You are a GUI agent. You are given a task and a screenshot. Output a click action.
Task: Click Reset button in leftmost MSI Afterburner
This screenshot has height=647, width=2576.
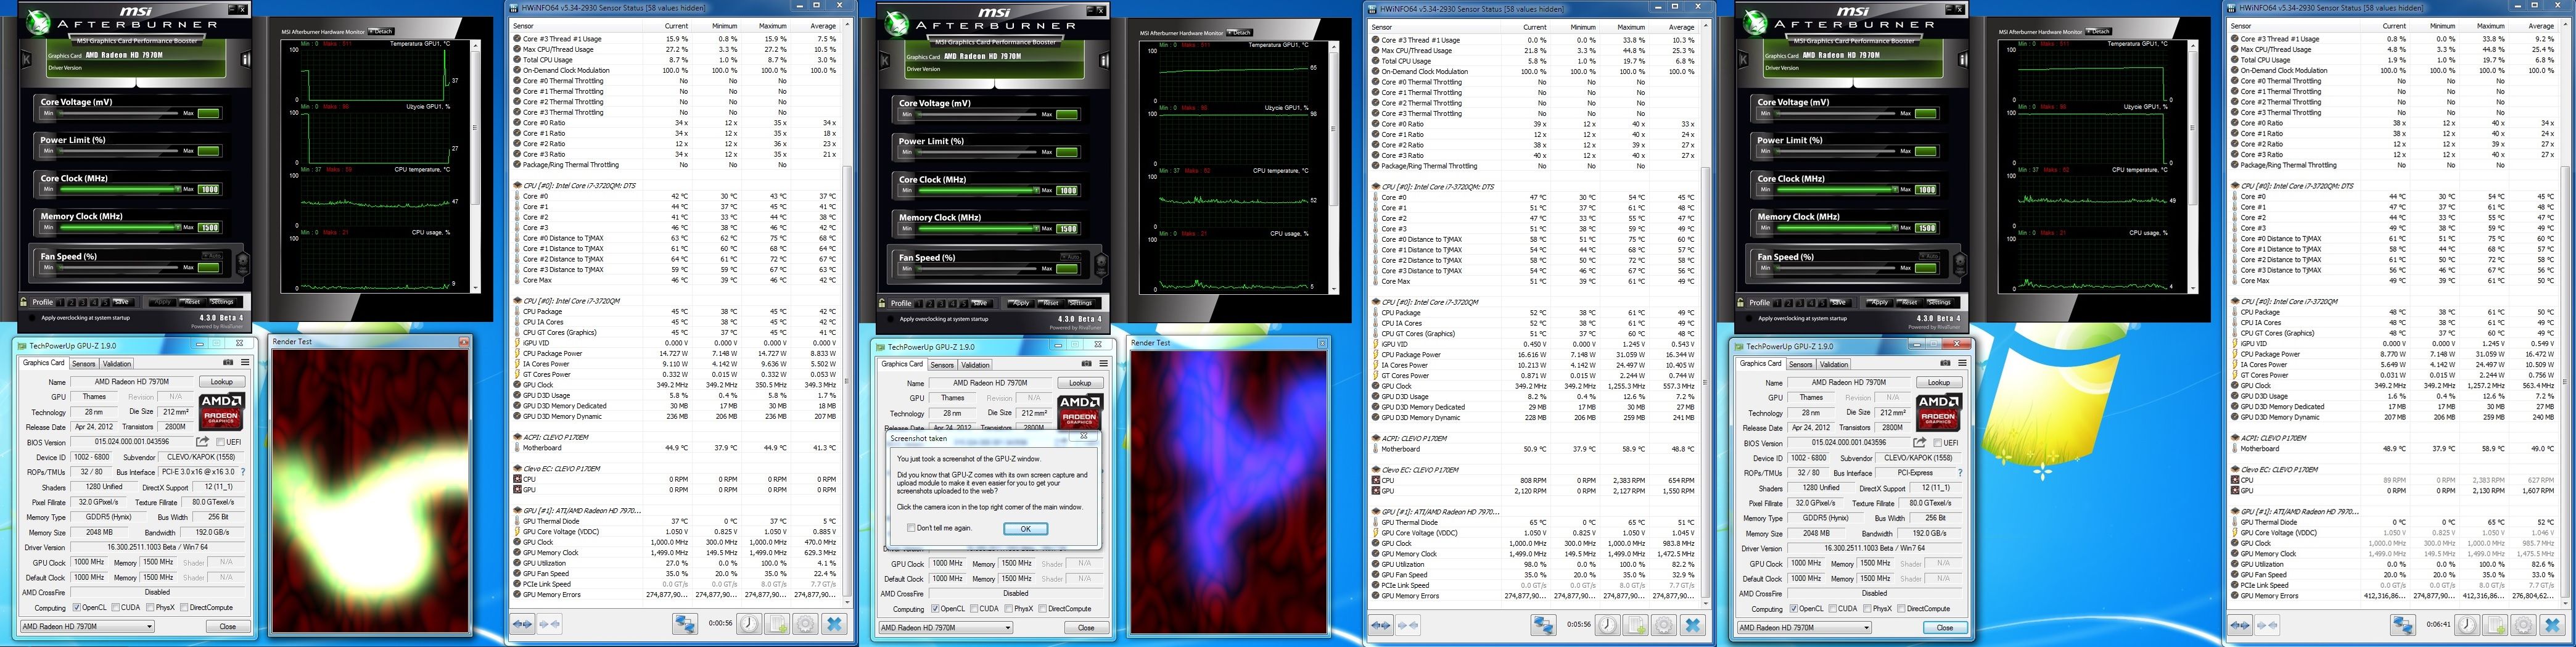coord(192,301)
